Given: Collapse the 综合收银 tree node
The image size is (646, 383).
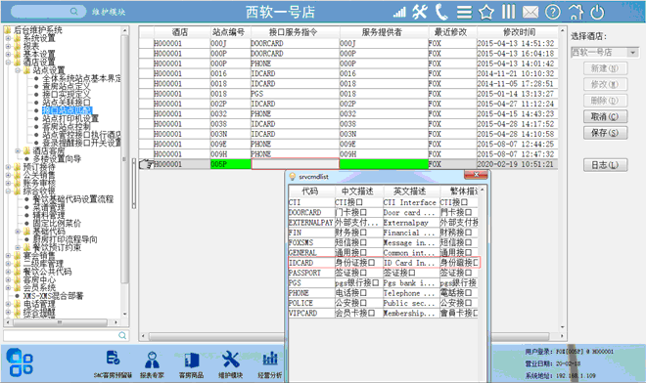Looking at the screenshot, I should pos(8,191).
